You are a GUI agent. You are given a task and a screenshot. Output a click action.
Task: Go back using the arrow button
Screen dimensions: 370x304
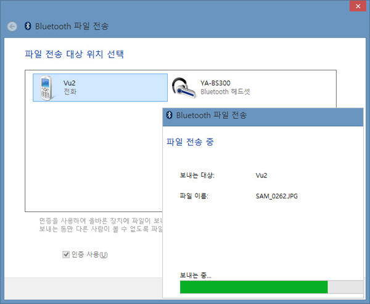point(12,26)
